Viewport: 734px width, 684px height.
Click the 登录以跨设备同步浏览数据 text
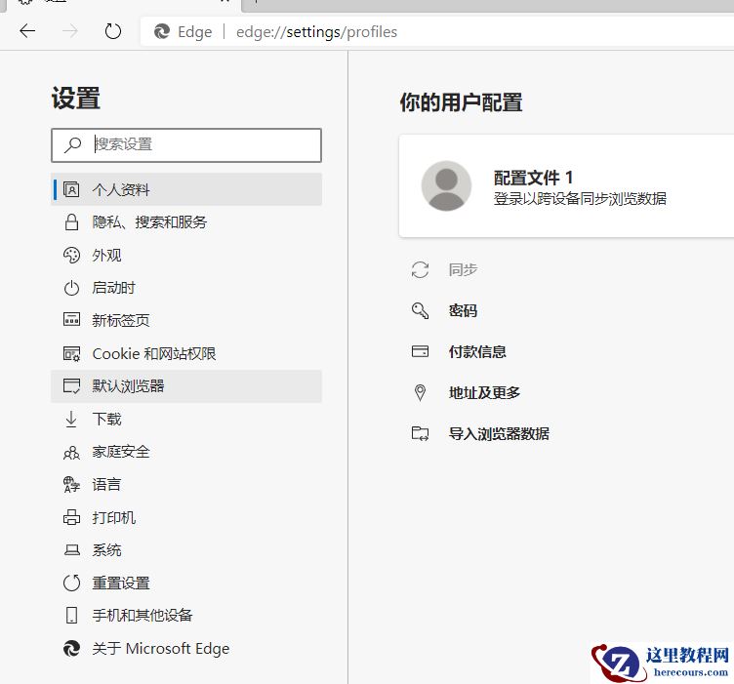[x=580, y=199]
